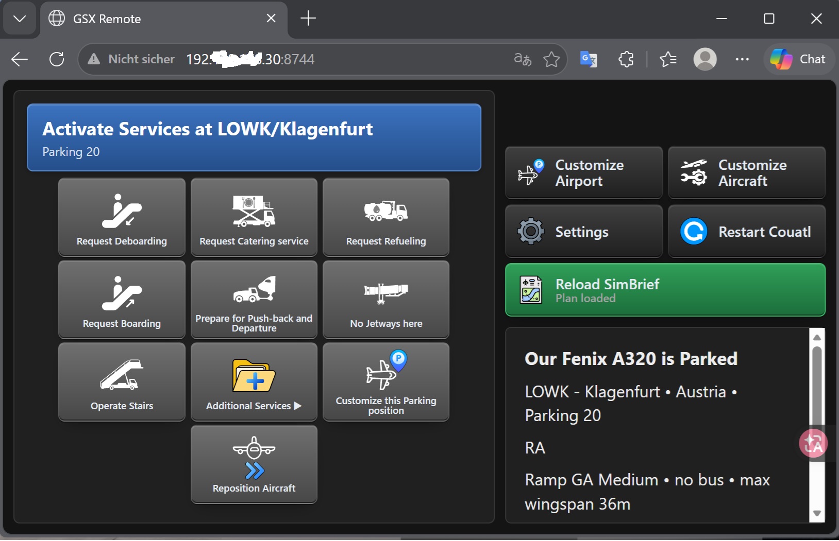Click the Restart Couatl blue refresh icon
The height and width of the screenshot is (541, 839).
[x=694, y=231]
